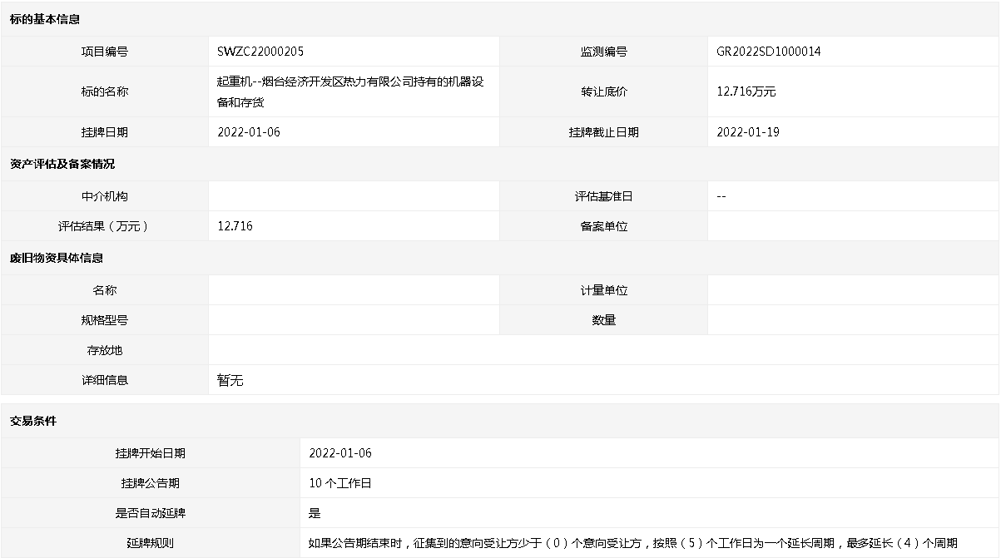
Task: Click the 规格型号 label
Action: pyautogui.click(x=105, y=320)
